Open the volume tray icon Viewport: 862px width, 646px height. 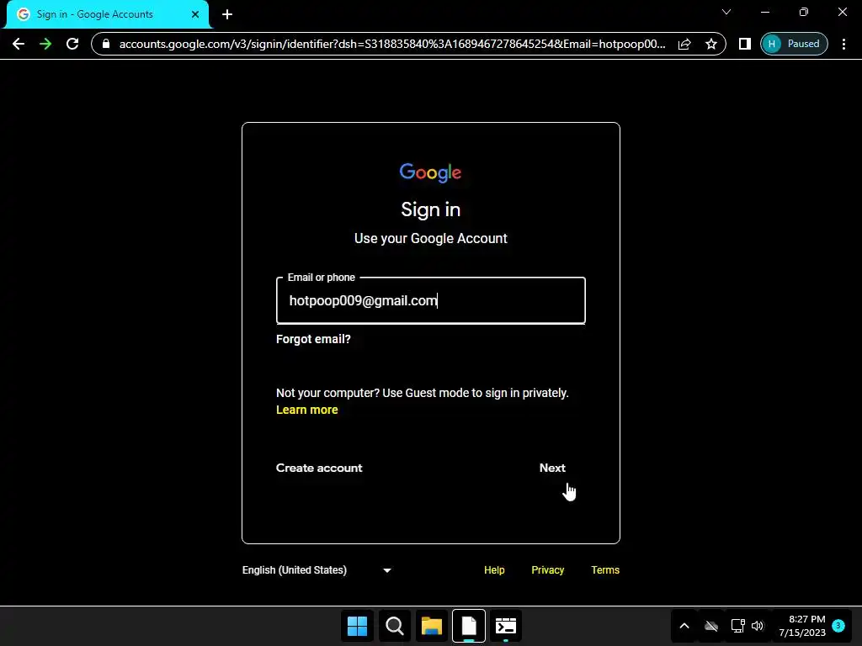pos(758,626)
